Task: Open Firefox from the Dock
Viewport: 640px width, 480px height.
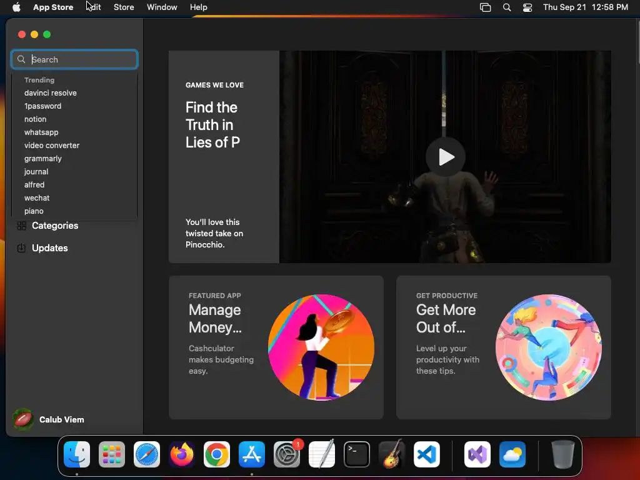Action: point(182,454)
